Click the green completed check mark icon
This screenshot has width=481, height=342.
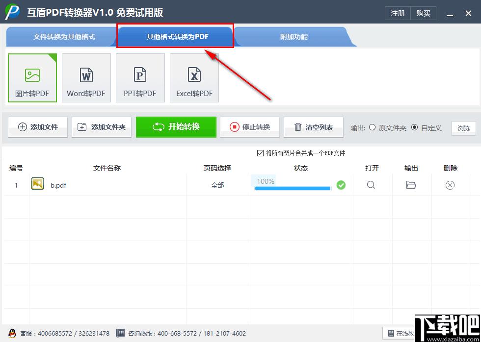pyautogui.click(x=341, y=185)
